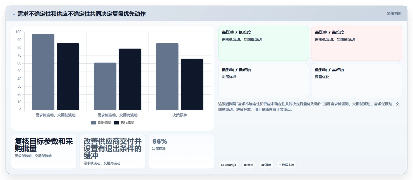413x180 pixels.
Task: Click the 影响强度 bar for 需求低波动、交期高波动
Action: [105, 86]
